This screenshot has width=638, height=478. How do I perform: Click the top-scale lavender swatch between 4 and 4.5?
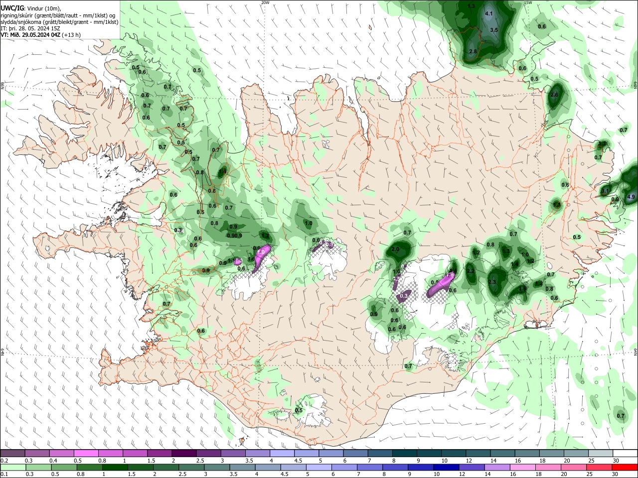pos(282,453)
